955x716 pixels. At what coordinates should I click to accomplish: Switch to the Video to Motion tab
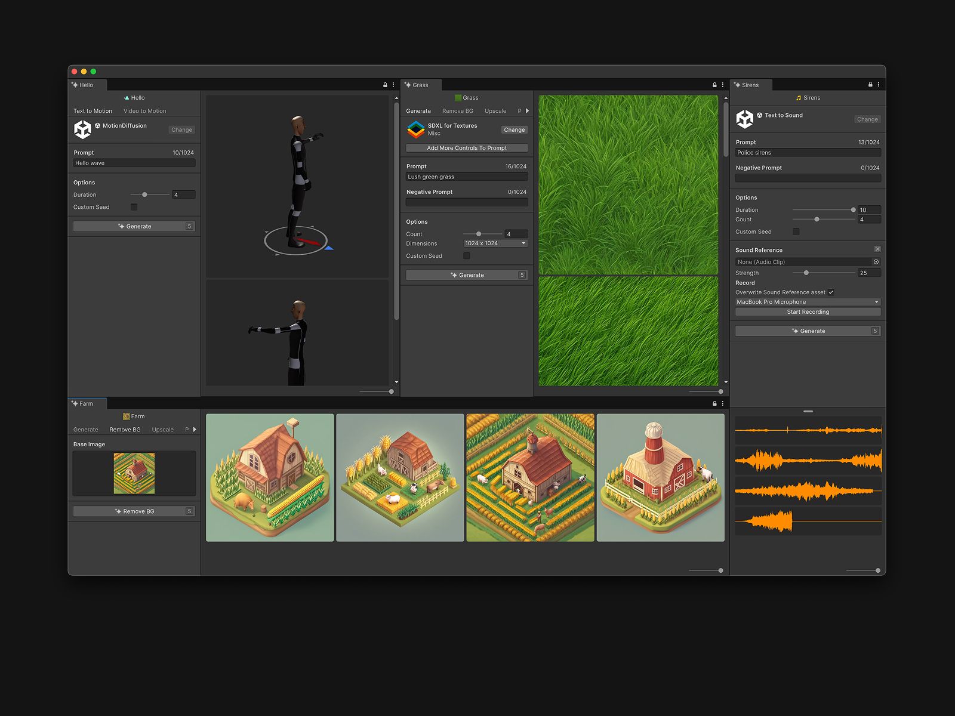[144, 111]
